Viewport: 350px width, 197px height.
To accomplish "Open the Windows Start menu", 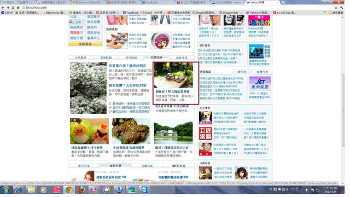I will pos(5,190).
